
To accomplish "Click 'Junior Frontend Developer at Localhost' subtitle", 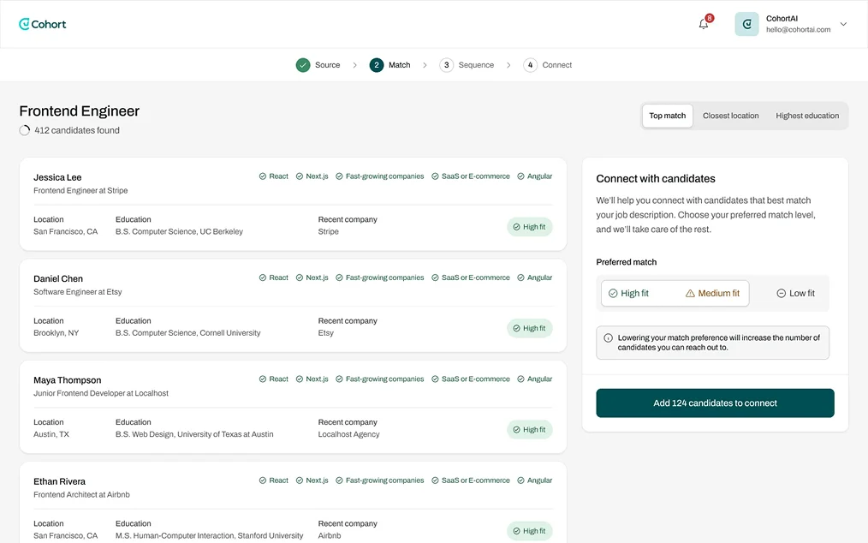I will click(101, 393).
